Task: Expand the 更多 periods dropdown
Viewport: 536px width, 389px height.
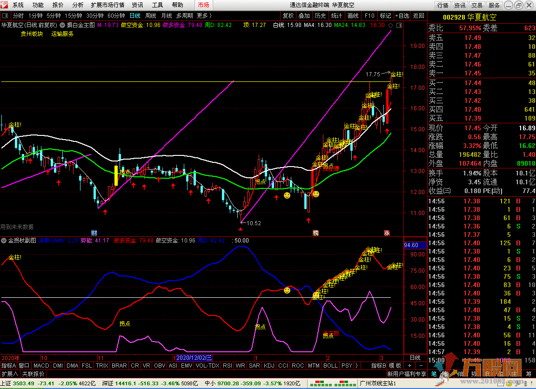Action: [x=204, y=16]
